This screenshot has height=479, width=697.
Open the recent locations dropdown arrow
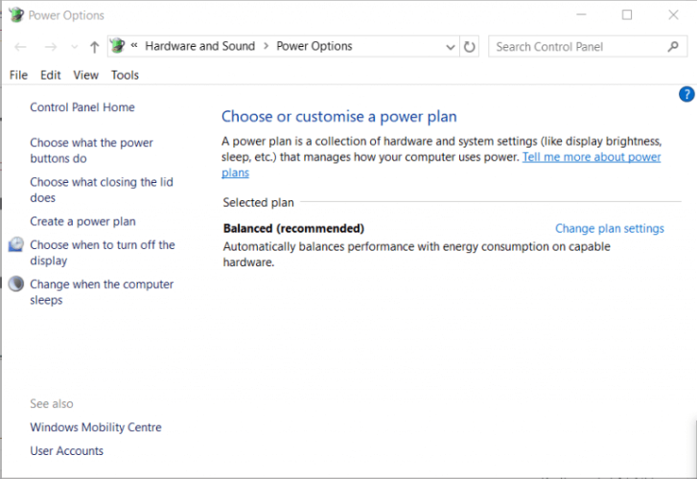click(74, 47)
